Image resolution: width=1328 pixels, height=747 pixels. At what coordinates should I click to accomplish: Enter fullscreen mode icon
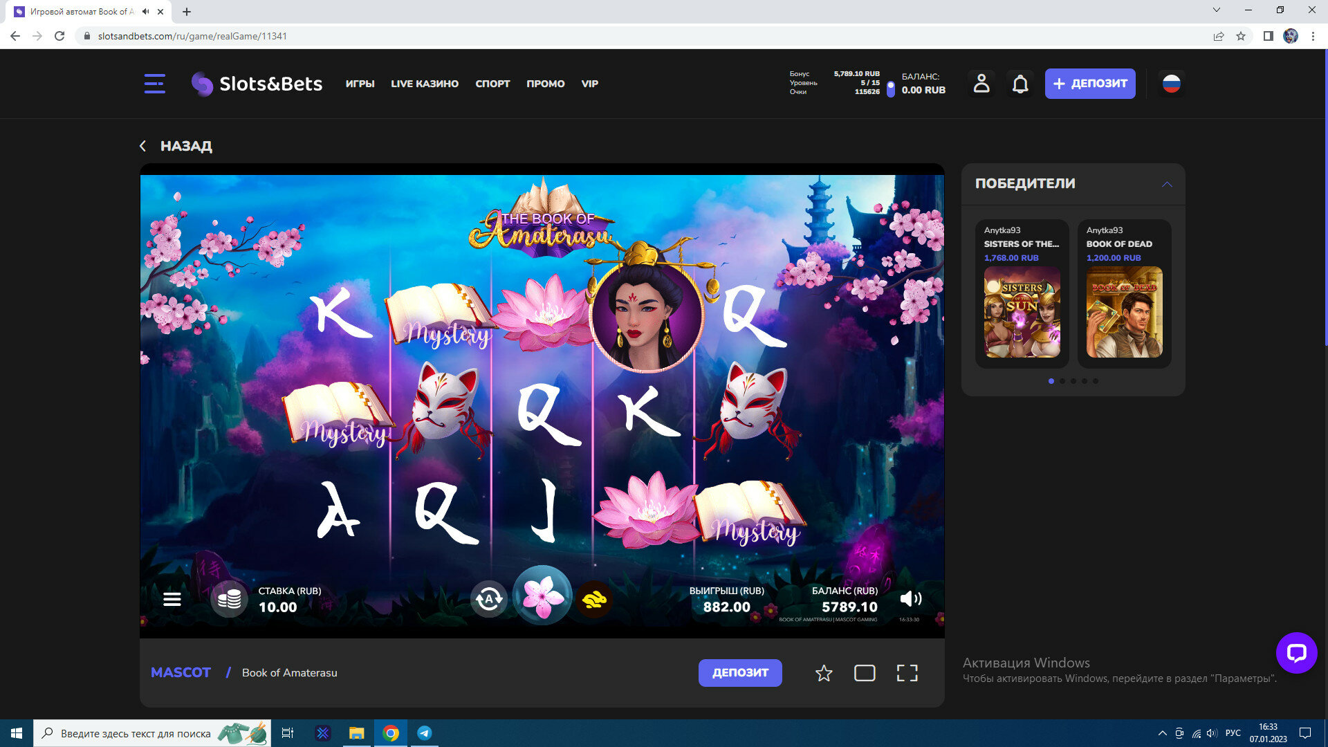pyautogui.click(x=907, y=673)
